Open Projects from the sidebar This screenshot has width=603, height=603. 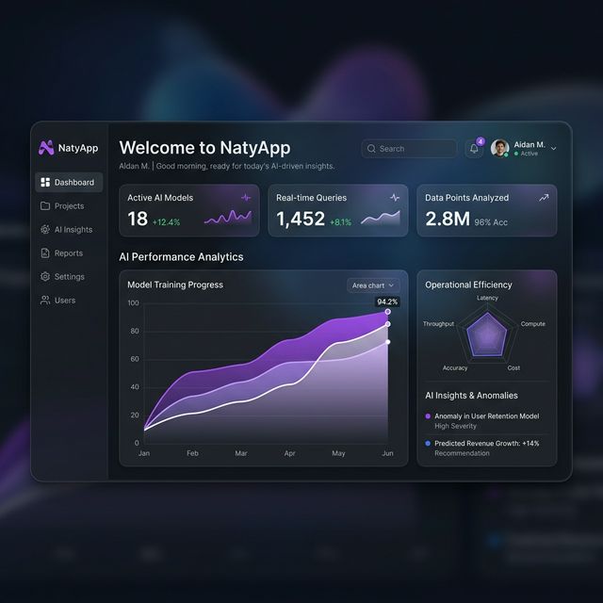coord(68,206)
